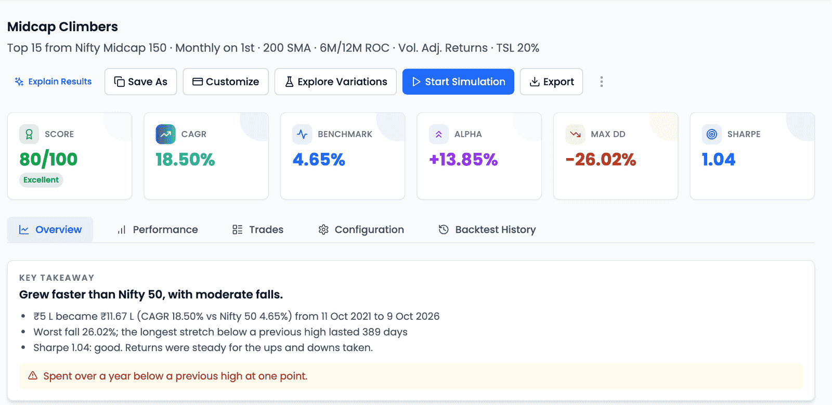Open Explore Variations
This screenshot has height=405, width=832.
[335, 82]
